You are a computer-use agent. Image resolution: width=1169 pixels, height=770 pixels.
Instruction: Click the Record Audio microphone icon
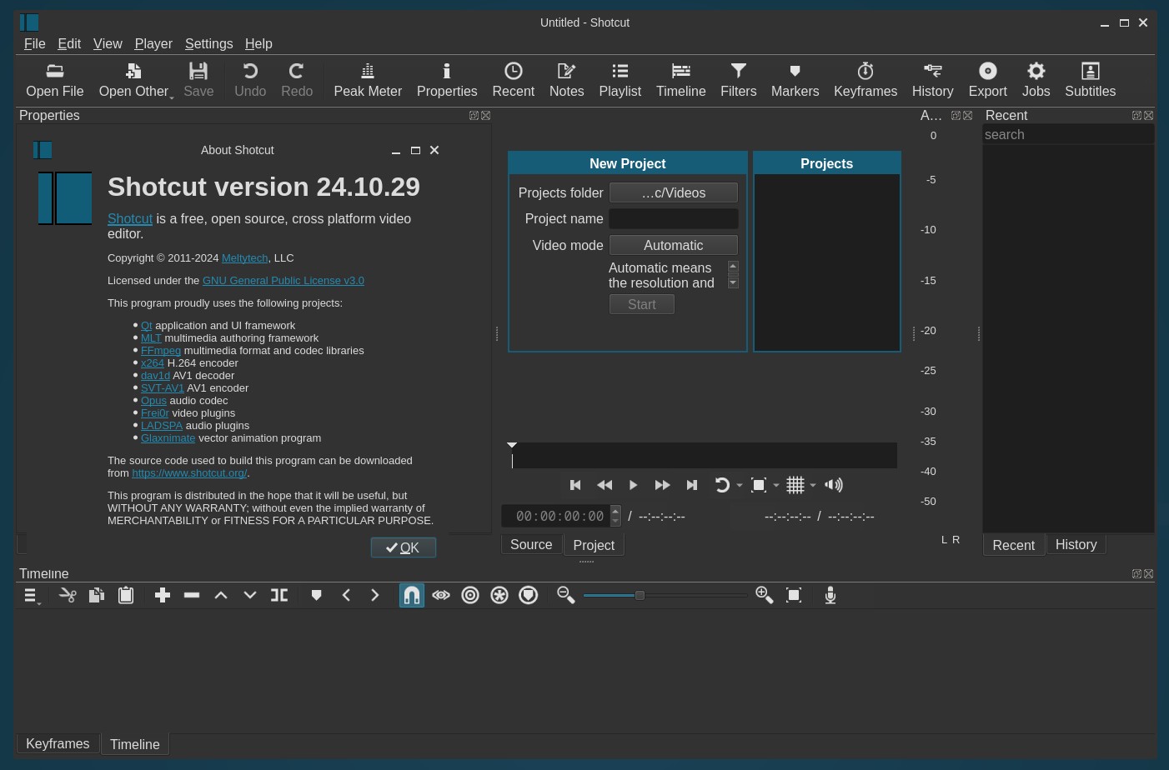(830, 595)
